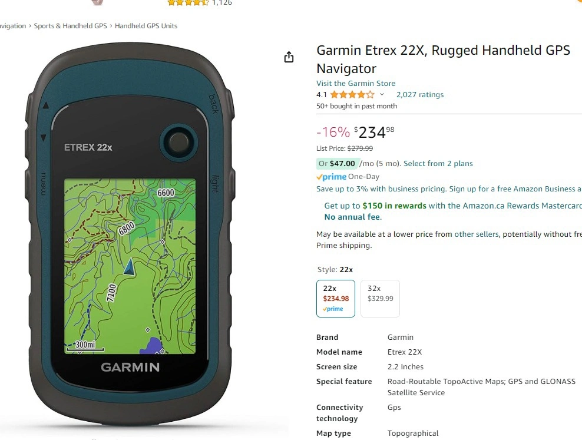Open the 2,027 ratings link

tap(420, 95)
